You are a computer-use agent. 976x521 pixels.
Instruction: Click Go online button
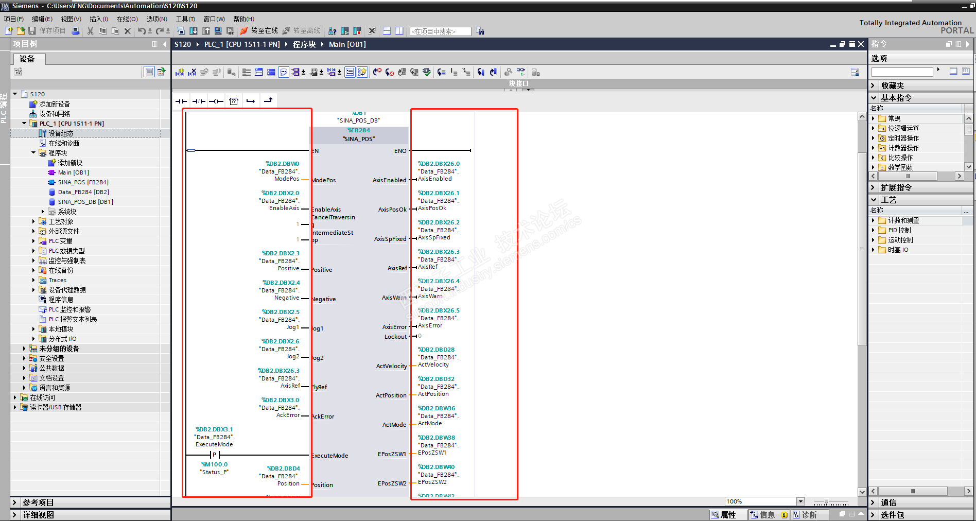pos(259,31)
